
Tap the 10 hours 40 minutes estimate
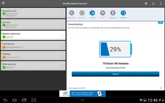click(x=115, y=63)
